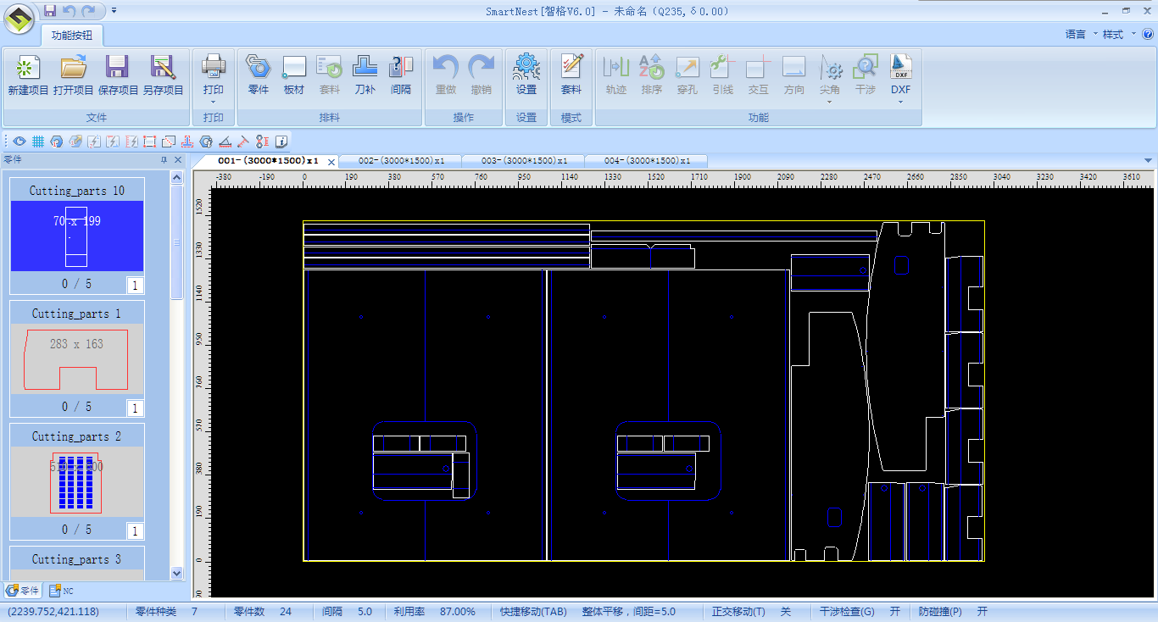Select the 交互 interaction tool
The image size is (1158, 622).
[x=758, y=75]
